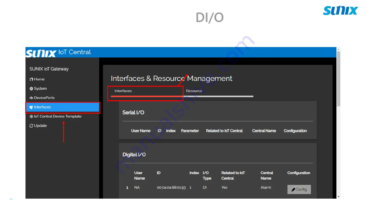Click the Update refresh icon
This screenshot has width=367, height=206.
[31, 126]
